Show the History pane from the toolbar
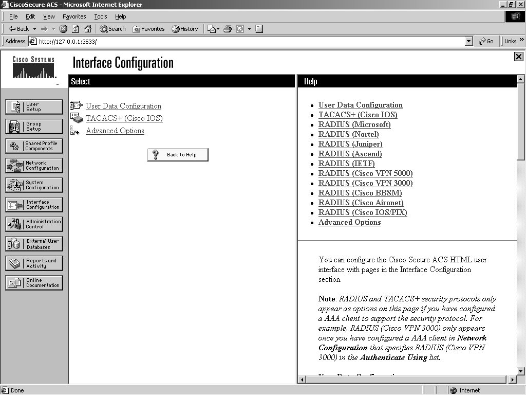Screen dimensions: 526x395 185,29
